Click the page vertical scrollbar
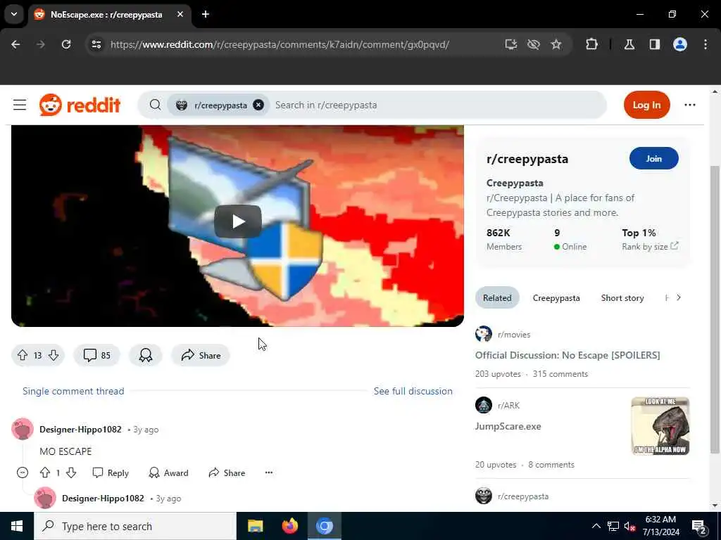 (x=715, y=309)
